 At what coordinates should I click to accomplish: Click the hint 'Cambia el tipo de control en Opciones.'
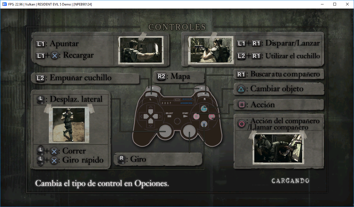(102, 184)
